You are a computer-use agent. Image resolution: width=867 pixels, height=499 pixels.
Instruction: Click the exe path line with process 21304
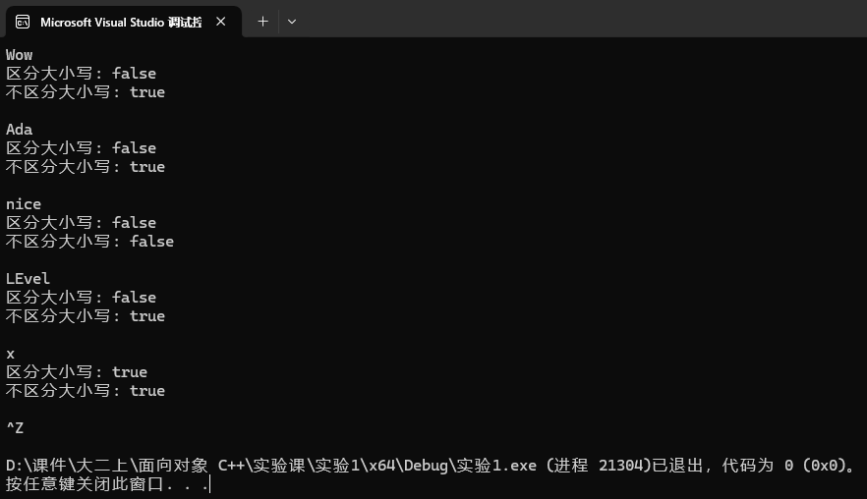pyautogui.click(x=431, y=466)
